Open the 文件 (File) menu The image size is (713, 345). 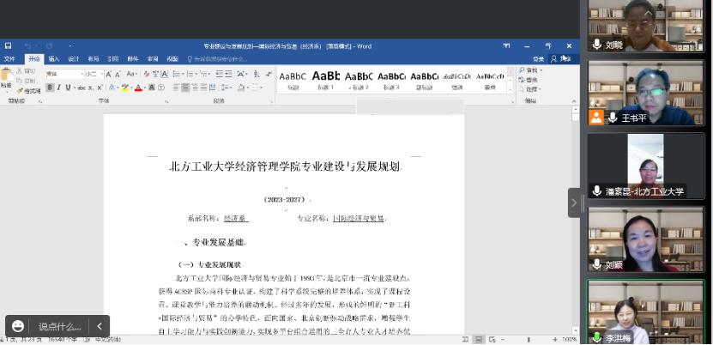(10, 59)
